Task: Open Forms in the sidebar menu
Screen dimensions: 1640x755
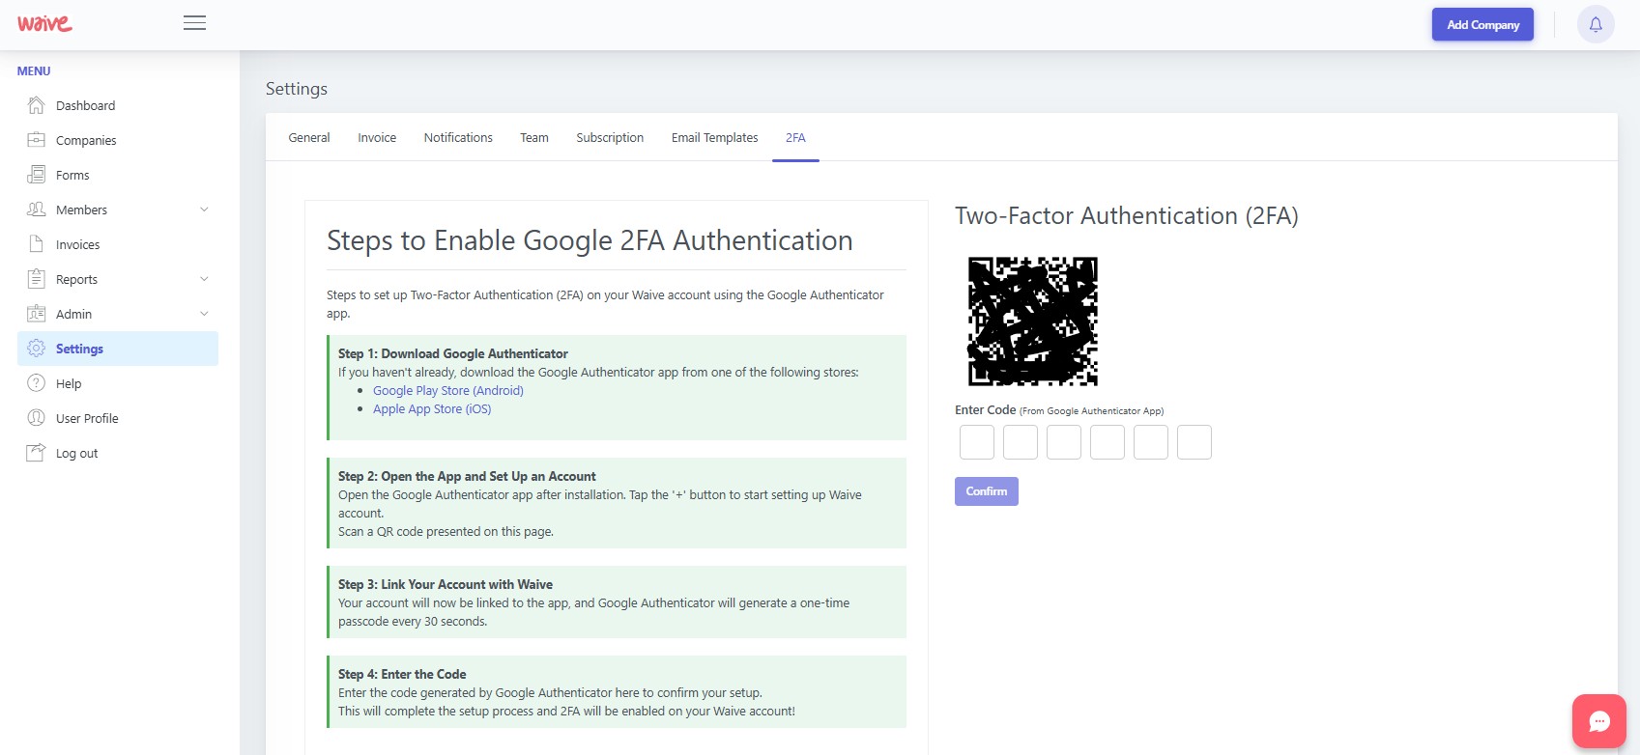Action: 72,175
